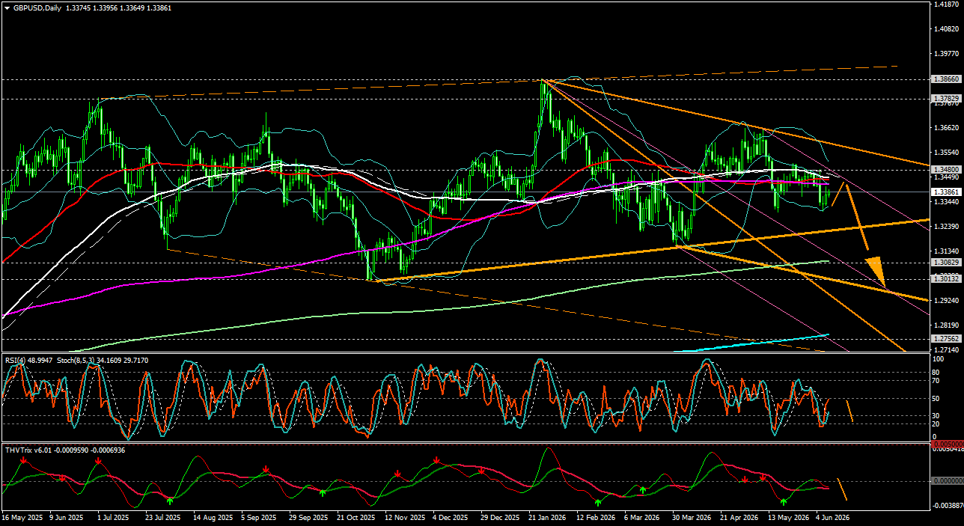Click the green THVTrix arrow above 29 Sep 2025
This screenshot has height=526, width=964.
[323, 492]
